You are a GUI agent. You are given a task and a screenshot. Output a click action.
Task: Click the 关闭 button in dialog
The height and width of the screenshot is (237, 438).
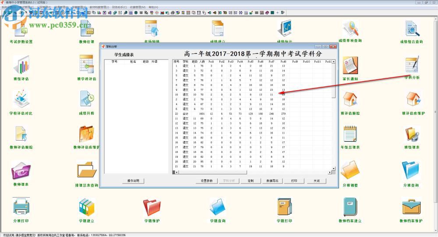pos(316,181)
